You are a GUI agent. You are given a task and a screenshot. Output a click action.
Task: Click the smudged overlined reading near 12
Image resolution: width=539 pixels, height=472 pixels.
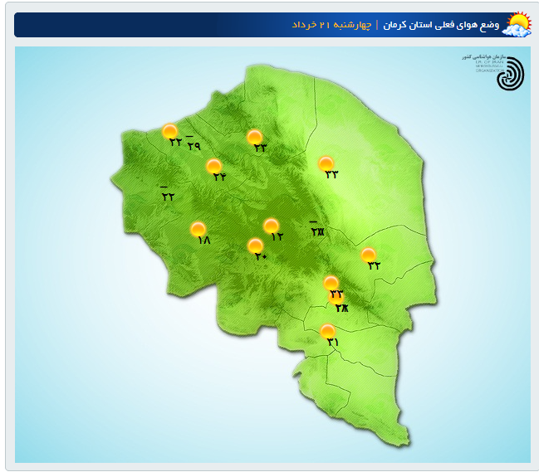coord(317,232)
